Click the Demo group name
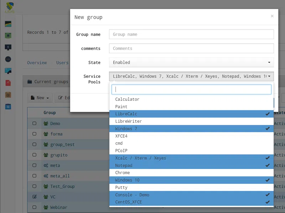Screen dimensions: 285x213 pos(55,124)
